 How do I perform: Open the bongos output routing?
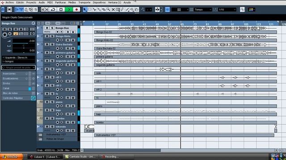(18, 61)
